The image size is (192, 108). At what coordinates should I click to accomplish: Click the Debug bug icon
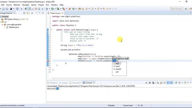point(47,9)
